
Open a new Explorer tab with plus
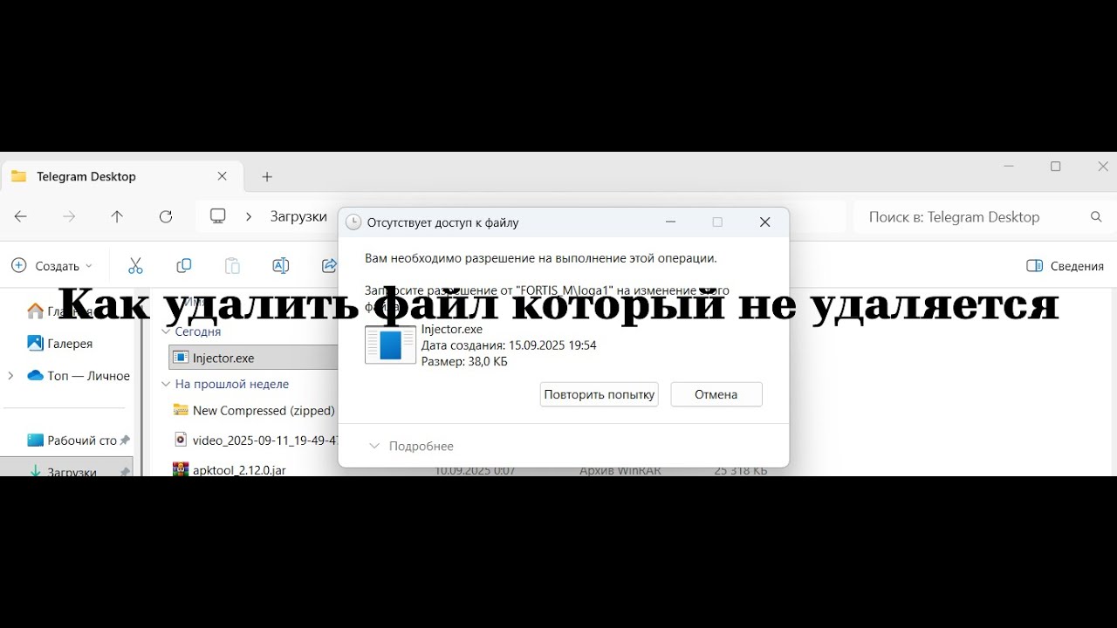pos(267,177)
